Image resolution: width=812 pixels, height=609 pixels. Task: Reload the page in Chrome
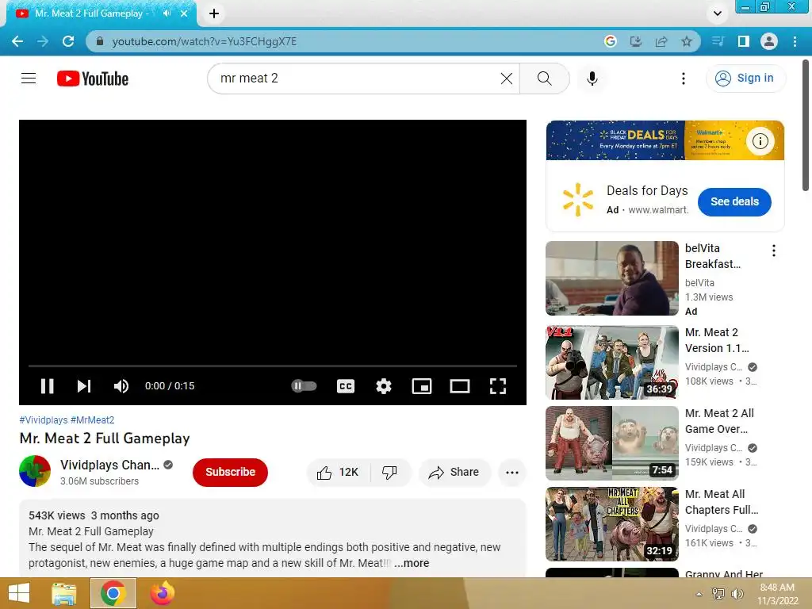click(68, 41)
